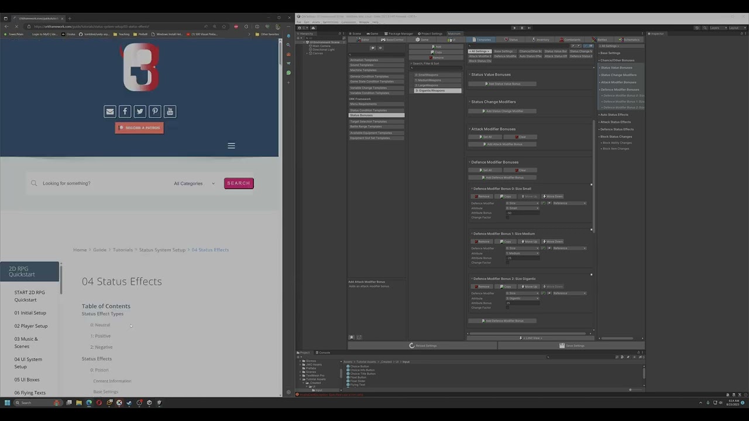Open the Facebook icon link in the browser
The image size is (749, 421).
tap(125, 111)
